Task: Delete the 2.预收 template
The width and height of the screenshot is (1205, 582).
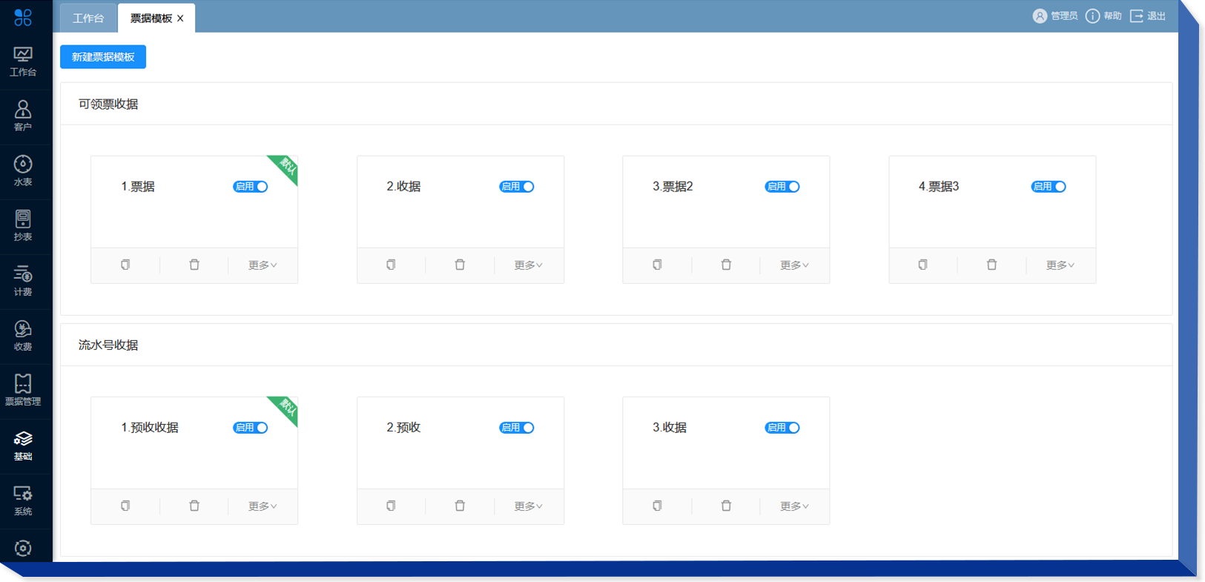Action: 460,506
